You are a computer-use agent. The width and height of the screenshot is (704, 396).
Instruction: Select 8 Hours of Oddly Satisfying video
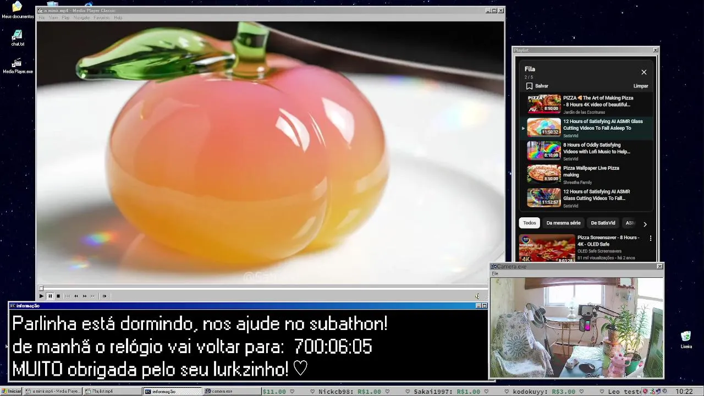(586, 151)
